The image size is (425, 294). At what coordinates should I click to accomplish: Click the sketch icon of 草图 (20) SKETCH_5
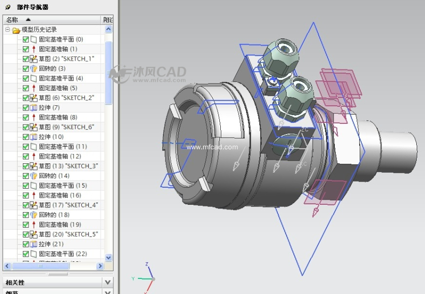(x=33, y=234)
